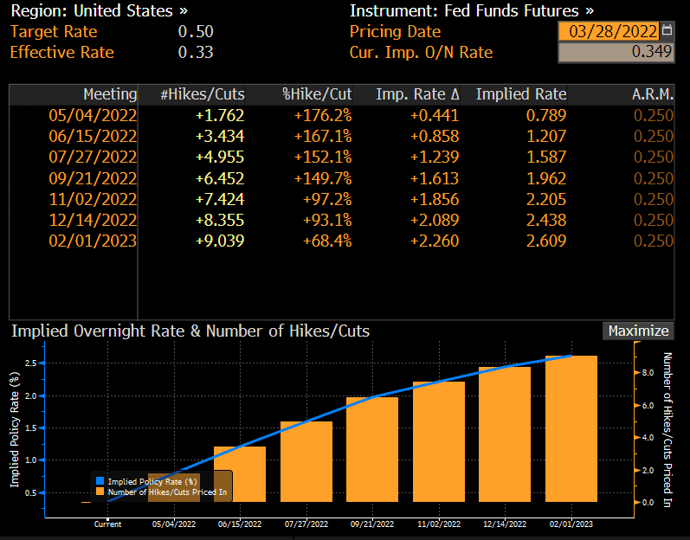Click the 02/01/2023 bar in the chart

pos(571,428)
